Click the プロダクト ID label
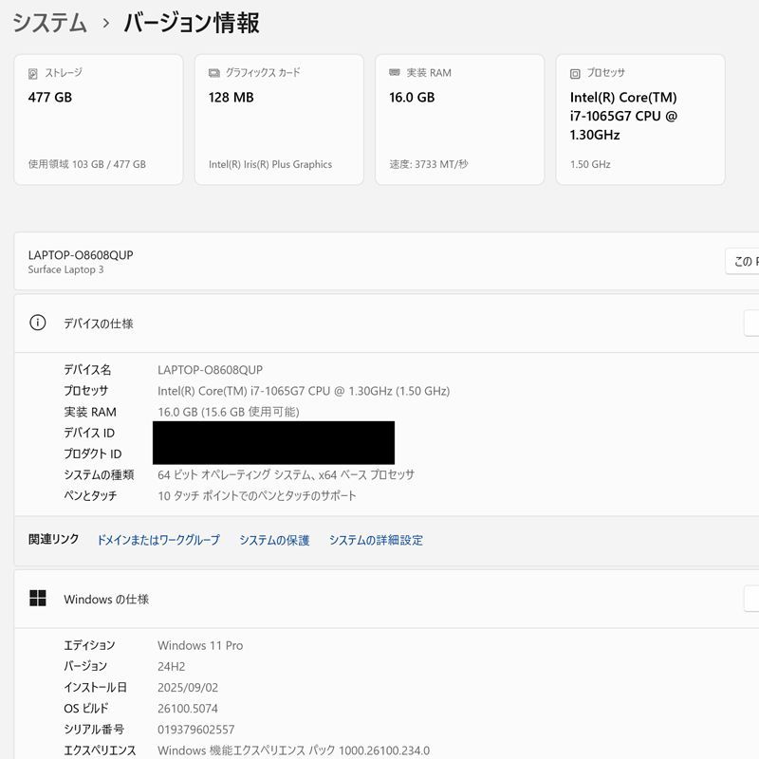Image resolution: width=759 pixels, height=759 pixels. pyautogui.click(x=93, y=454)
